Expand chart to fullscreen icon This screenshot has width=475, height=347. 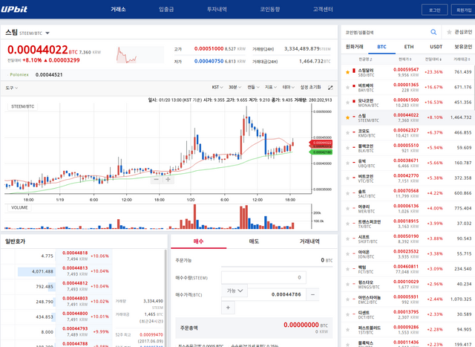pos(330,88)
